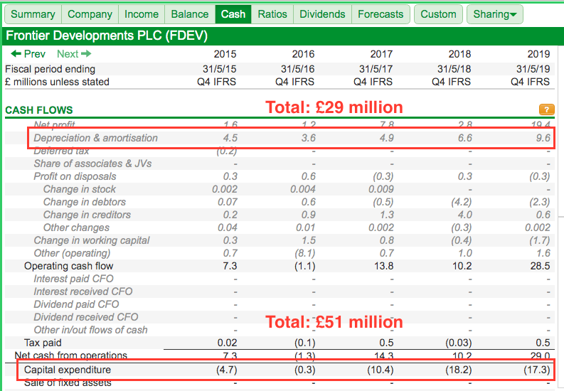The image size is (564, 391).
Task: Select the 0.009 change in stock value
Action: (381, 189)
